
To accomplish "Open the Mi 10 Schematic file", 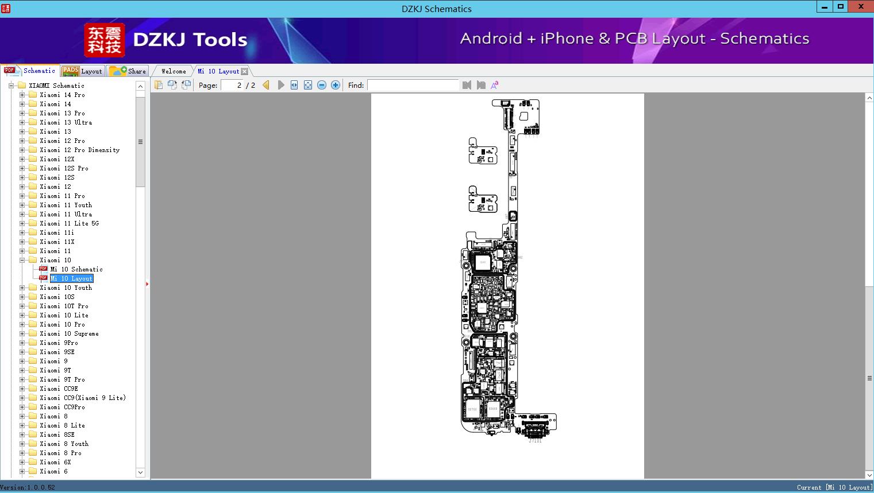I will coord(76,269).
